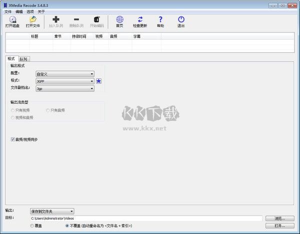Click the Check for Updates (检查更新) icon

point(140,19)
